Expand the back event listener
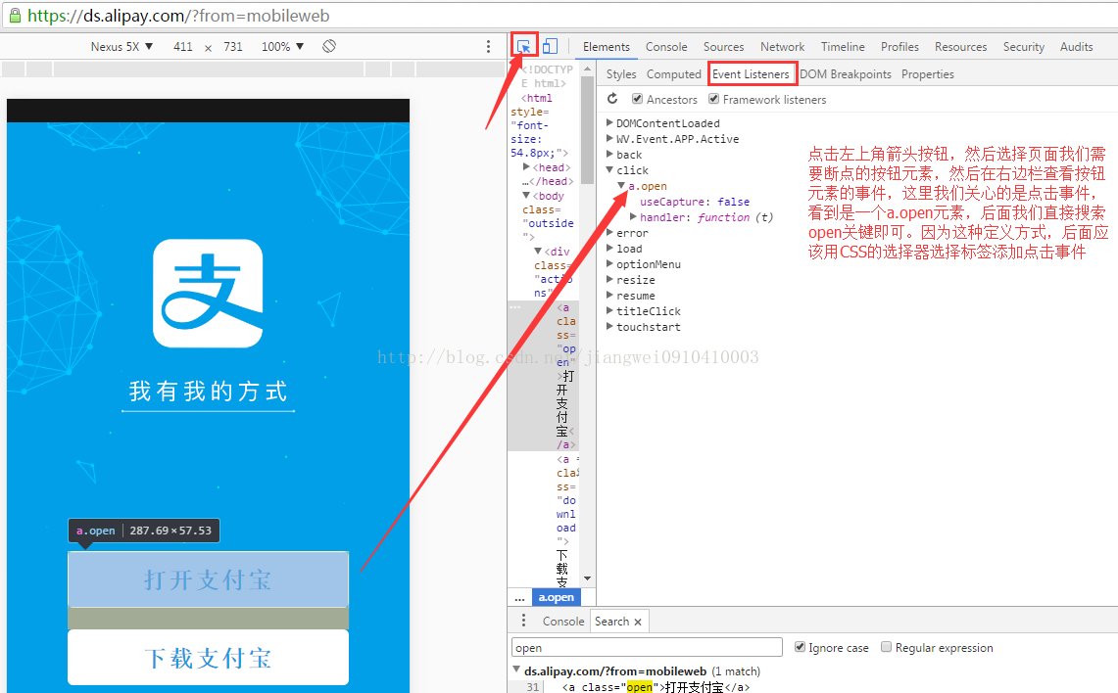Viewport: 1118px width, 693px height. tap(609, 154)
